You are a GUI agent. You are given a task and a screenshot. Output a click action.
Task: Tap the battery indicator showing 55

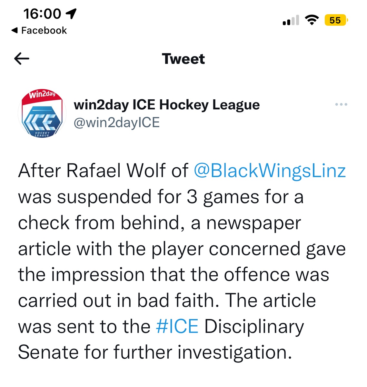click(336, 20)
